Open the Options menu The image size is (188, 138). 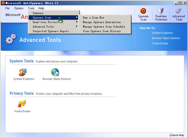19,8
